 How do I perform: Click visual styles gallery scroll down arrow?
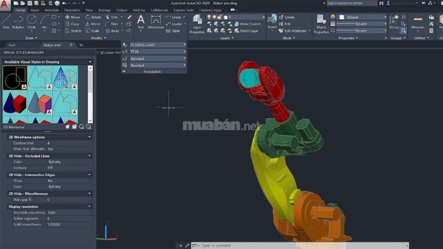tap(90, 121)
